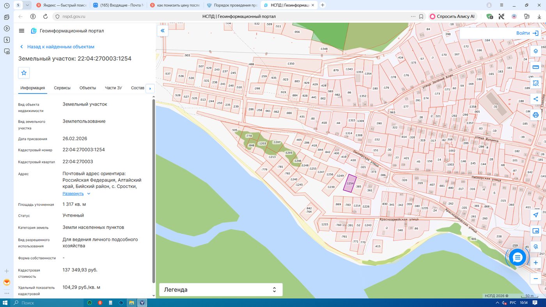Zoom out with the minus button
Viewport: 546px width, 307px height.
click(x=535, y=279)
